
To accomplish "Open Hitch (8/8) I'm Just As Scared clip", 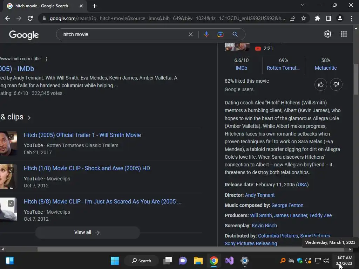I will tap(103, 201).
